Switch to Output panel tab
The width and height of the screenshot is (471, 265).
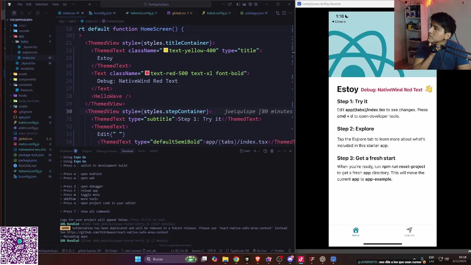(x=86, y=151)
